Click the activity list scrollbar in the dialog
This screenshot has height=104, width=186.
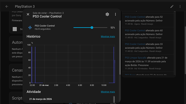114,99
